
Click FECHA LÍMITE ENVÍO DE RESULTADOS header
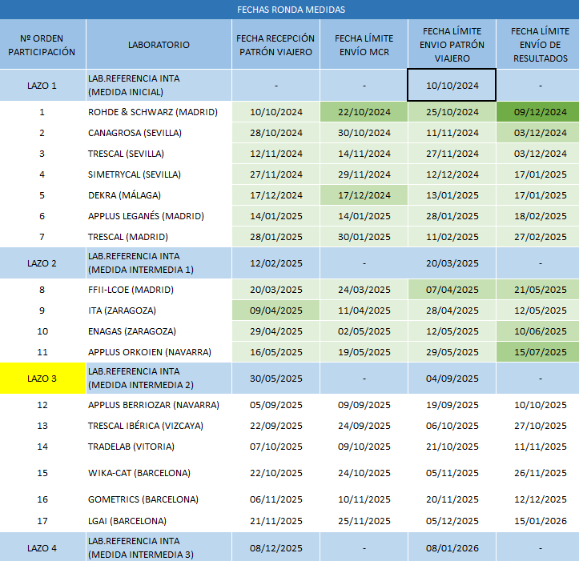click(x=538, y=45)
